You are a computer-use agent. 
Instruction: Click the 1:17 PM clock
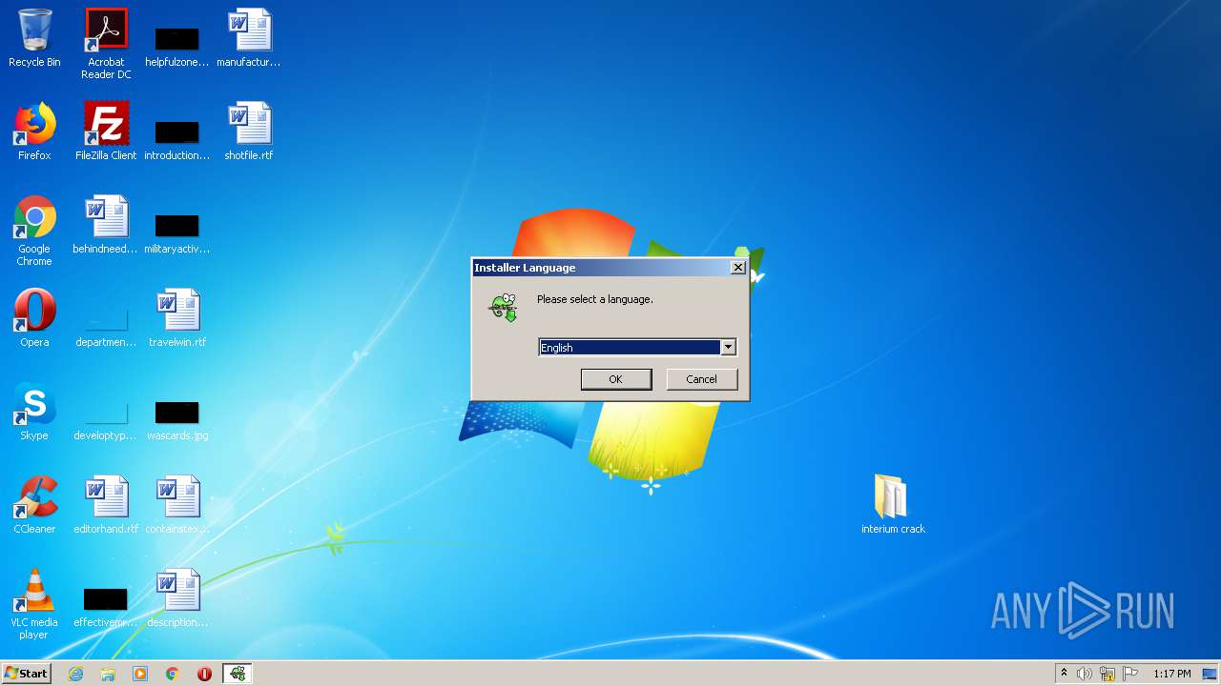1171,674
